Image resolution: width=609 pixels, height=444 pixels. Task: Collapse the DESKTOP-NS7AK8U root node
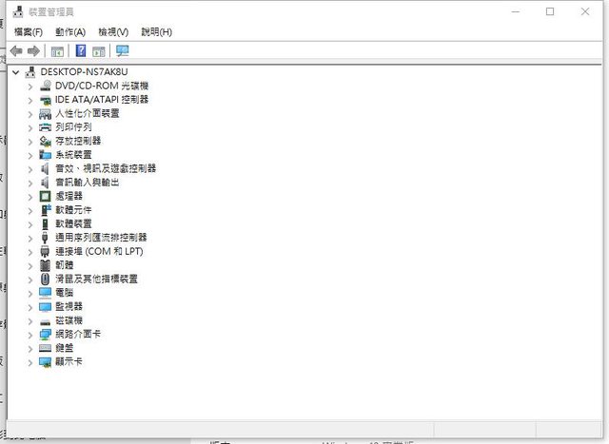click(x=16, y=71)
